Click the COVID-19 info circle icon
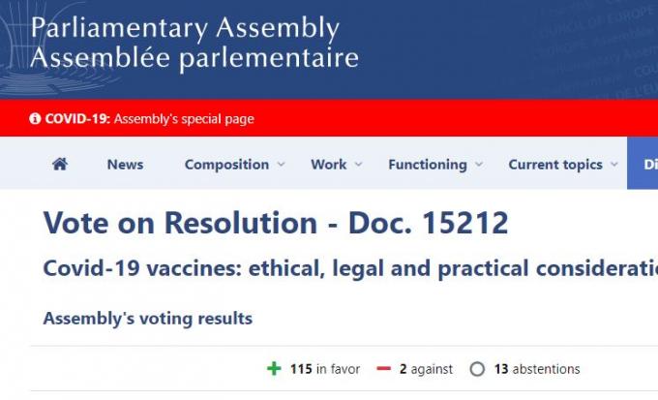This screenshot has height=400, width=658. pyautogui.click(x=36, y=119)
